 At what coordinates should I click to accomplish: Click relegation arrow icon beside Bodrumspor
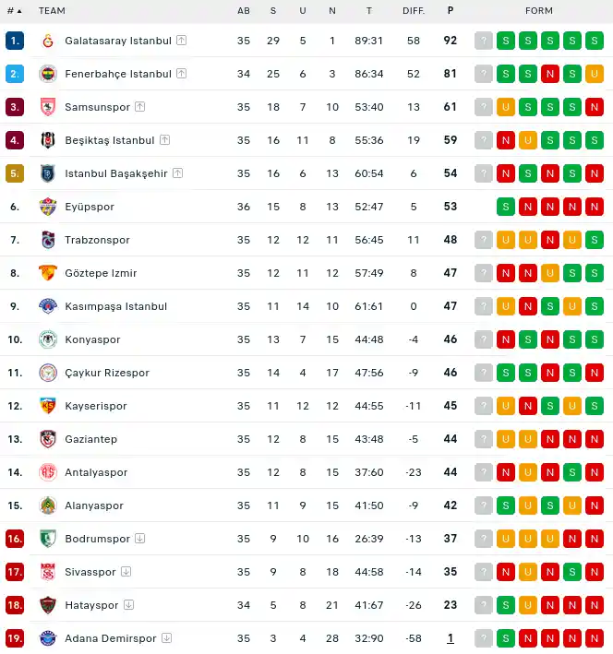tap(140, 539)
